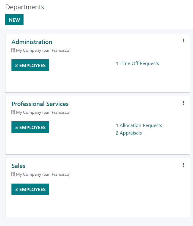The height and width of the screenshot is (226, 193).
Task: Open the Sales department title
Action: [18, 166]
